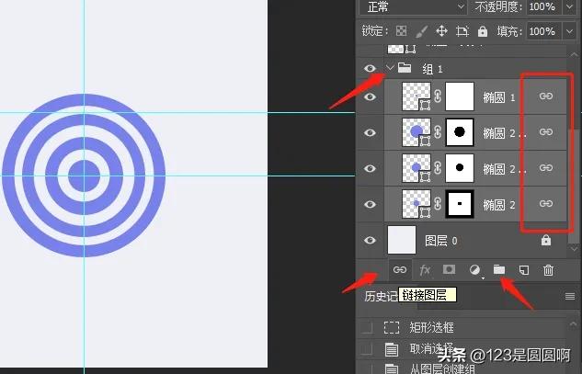Screen dimensions: 582x374
Task: Toggle eye of 椭圆 2 with largest mask dot
Action: (x=370, y=132)
